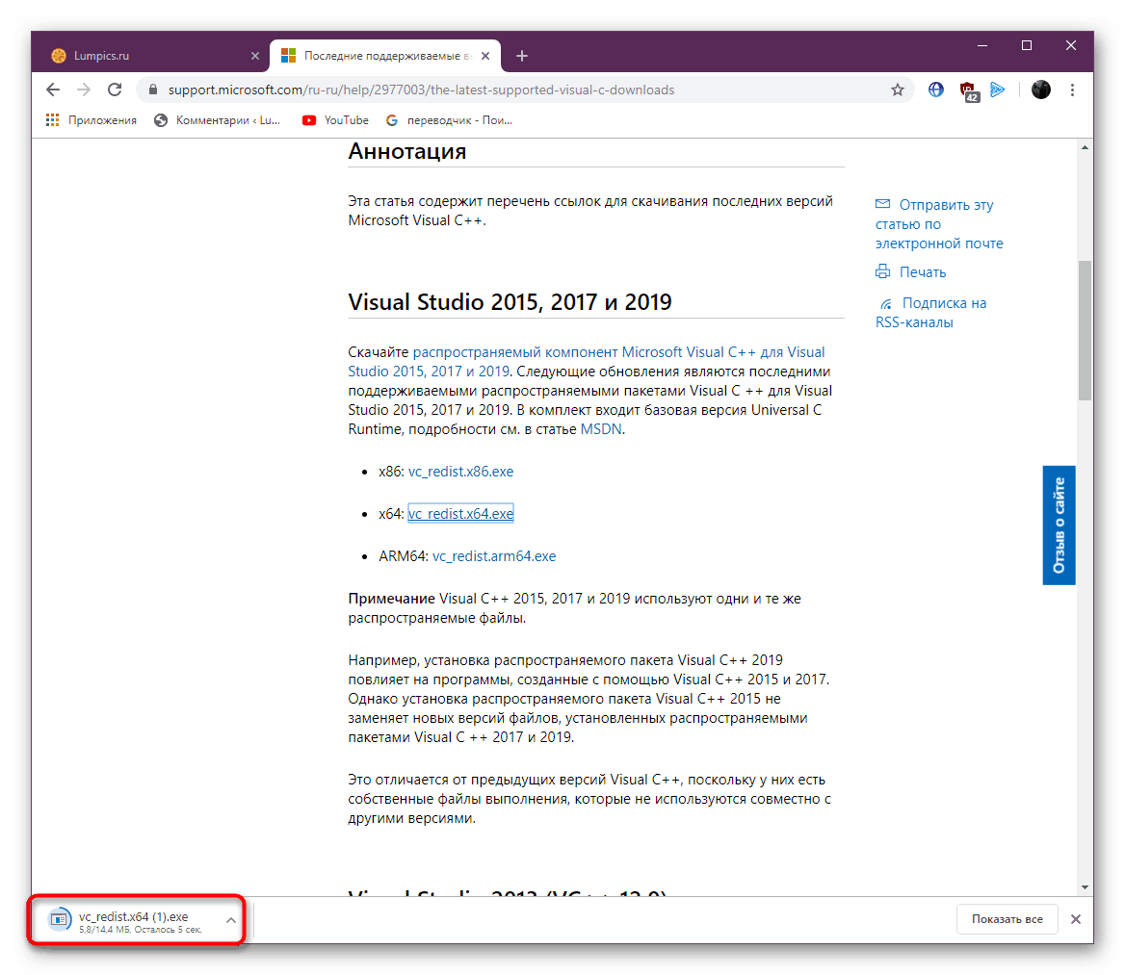Focus the address bar URL
The width and height of the screenshot is (1125, 975).
pos(421,90)
